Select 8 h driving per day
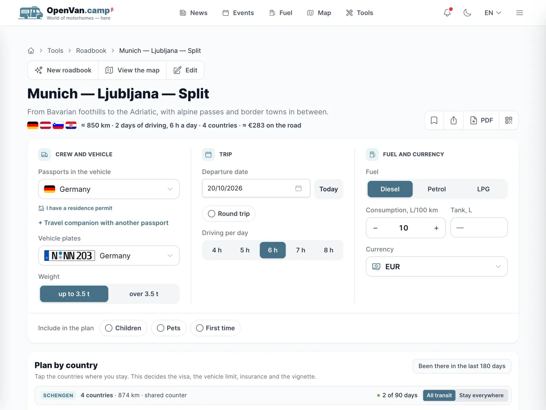 click(x=329, y=250)
